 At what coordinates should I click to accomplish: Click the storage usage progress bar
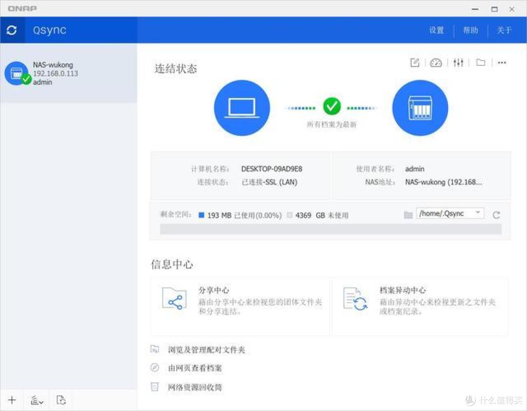pos(330,229)
